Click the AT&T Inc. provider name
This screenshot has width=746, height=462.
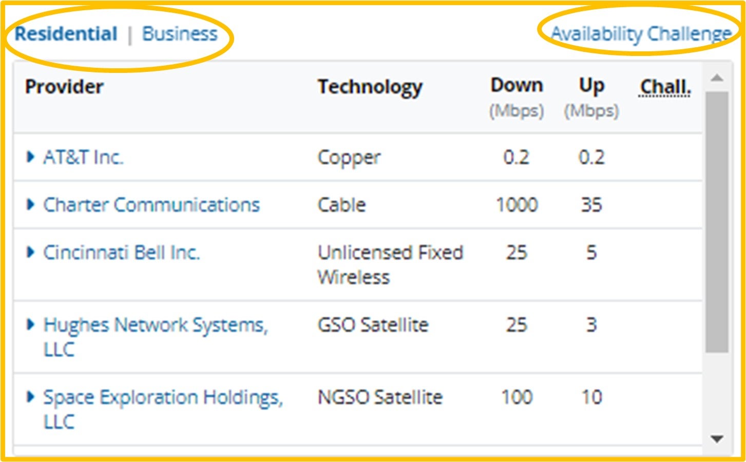(83, 157)
